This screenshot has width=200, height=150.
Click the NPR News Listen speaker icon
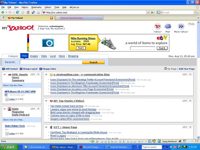pyautogui.click(x=7, y=99)
